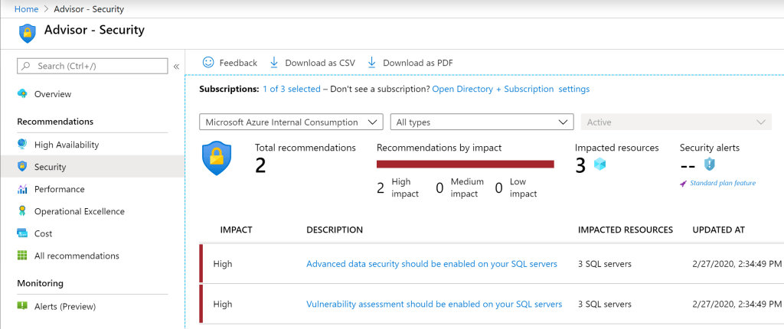Click the All recommendations grid icon
The width and height of the screenshot is (784, 329).
tap(22, 256)
